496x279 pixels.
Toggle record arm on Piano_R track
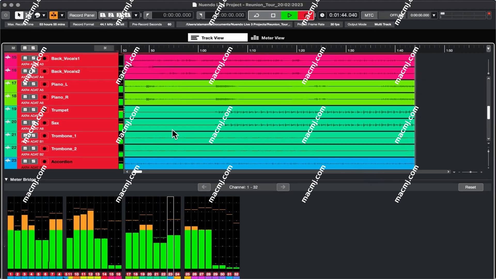click(x=44, y=97)
